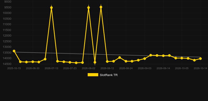
Task: Click the 2025-10-15 date axis label
Action: [x=14, y=68]
